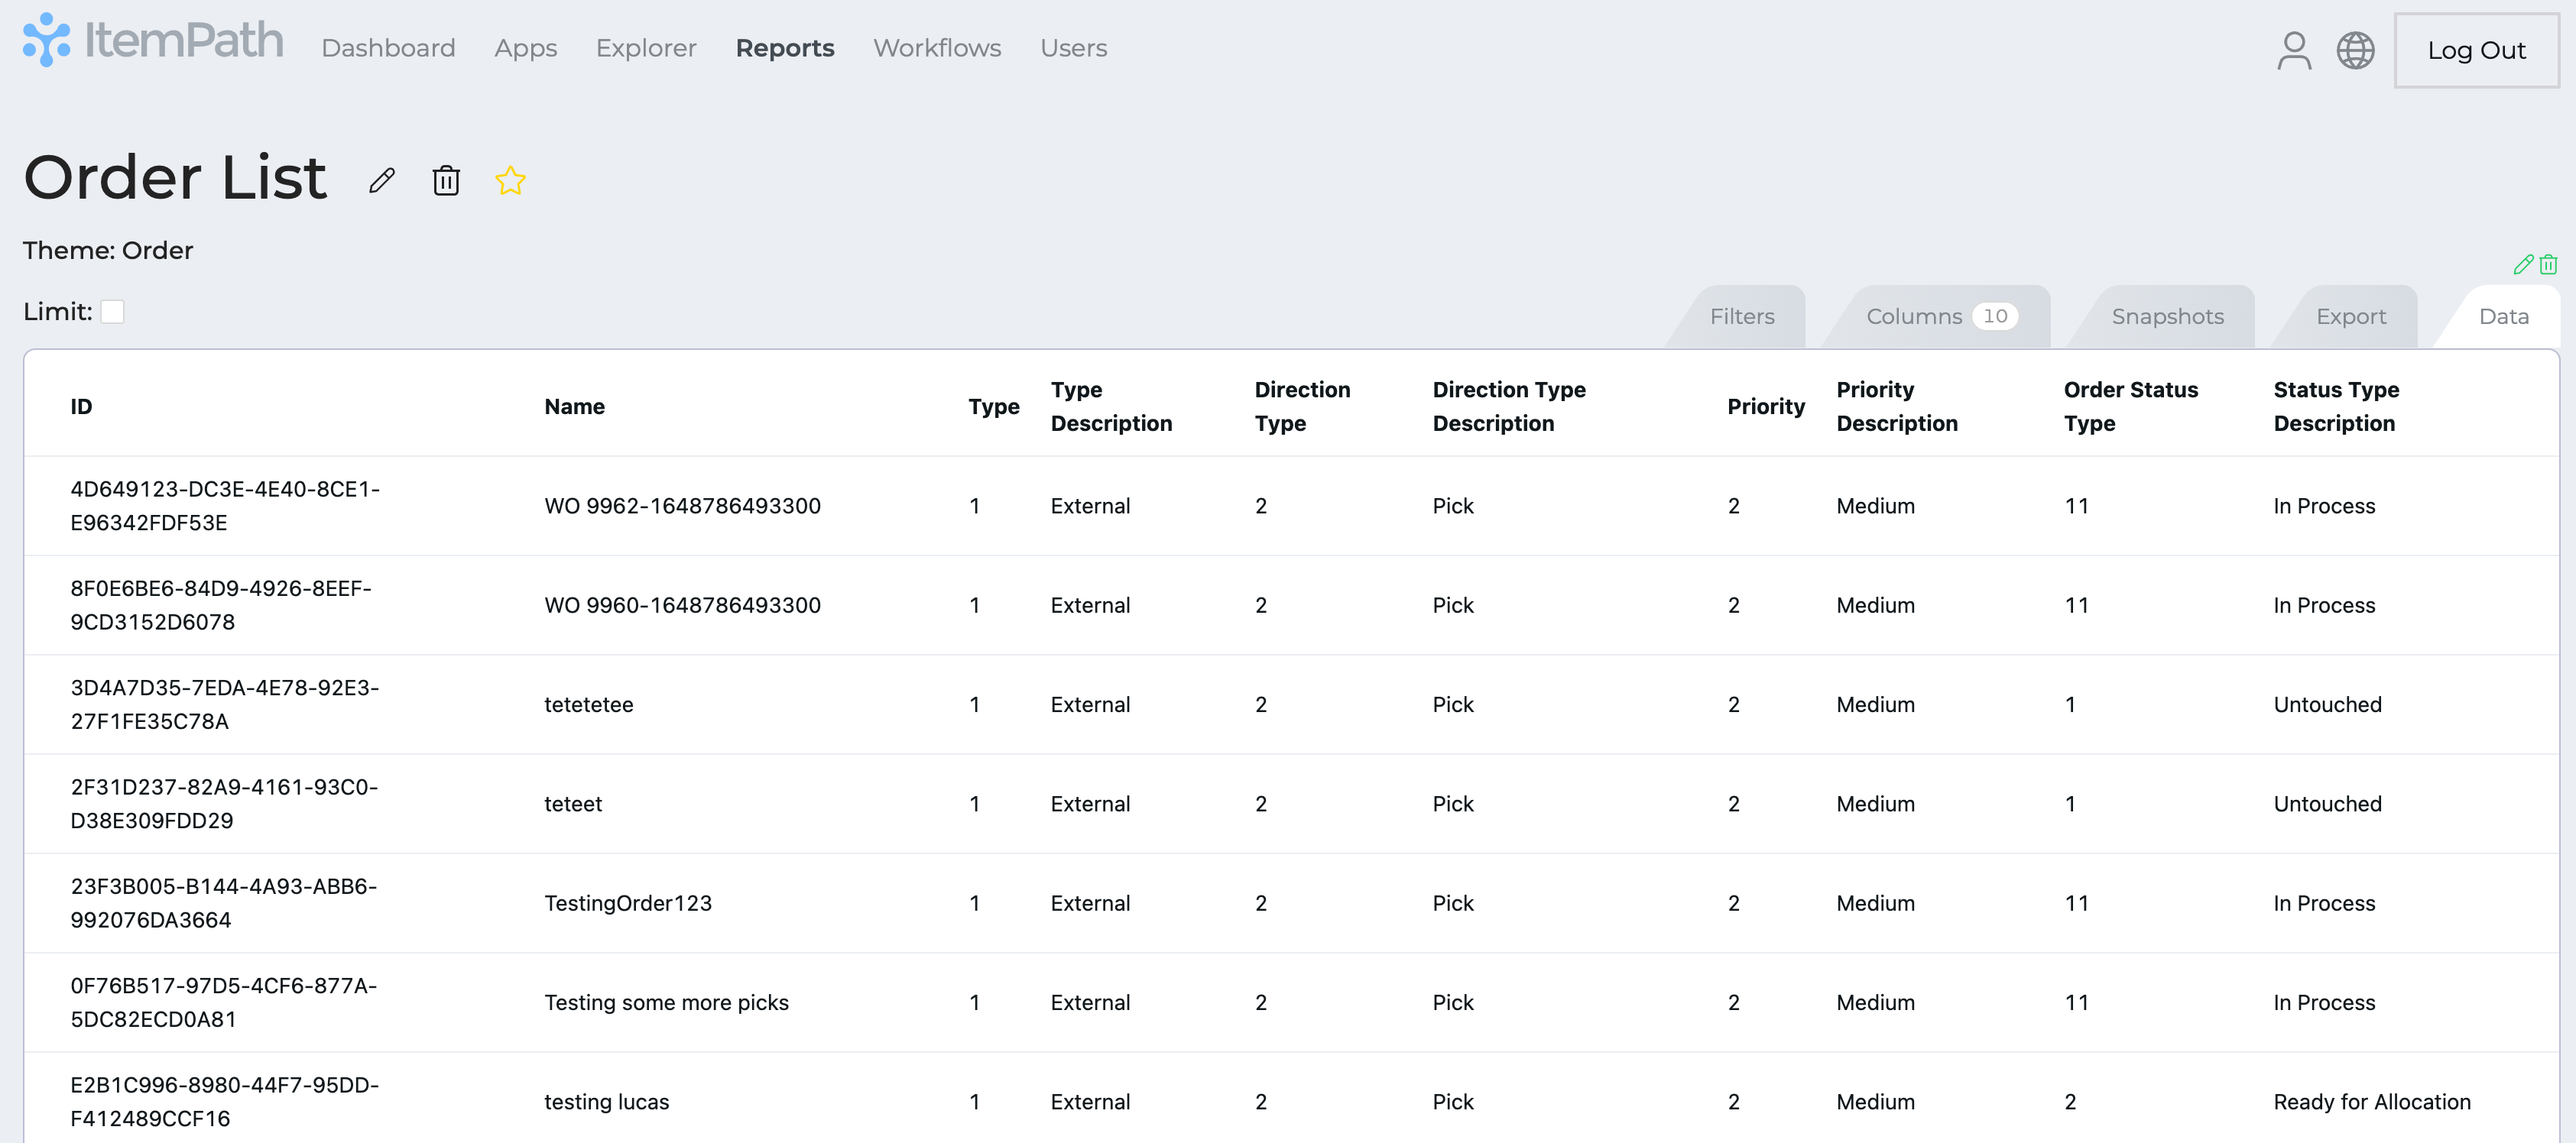Select the Data tab

click(x=2503, y=317)
